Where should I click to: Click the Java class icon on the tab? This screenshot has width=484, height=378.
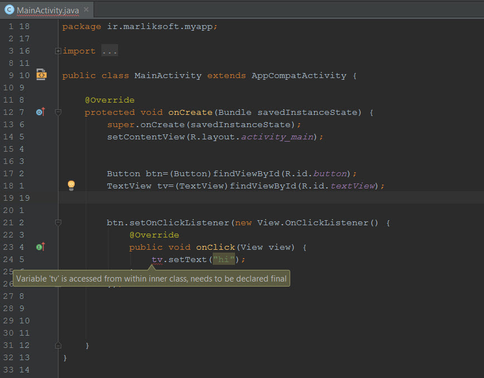click(9, 9)
